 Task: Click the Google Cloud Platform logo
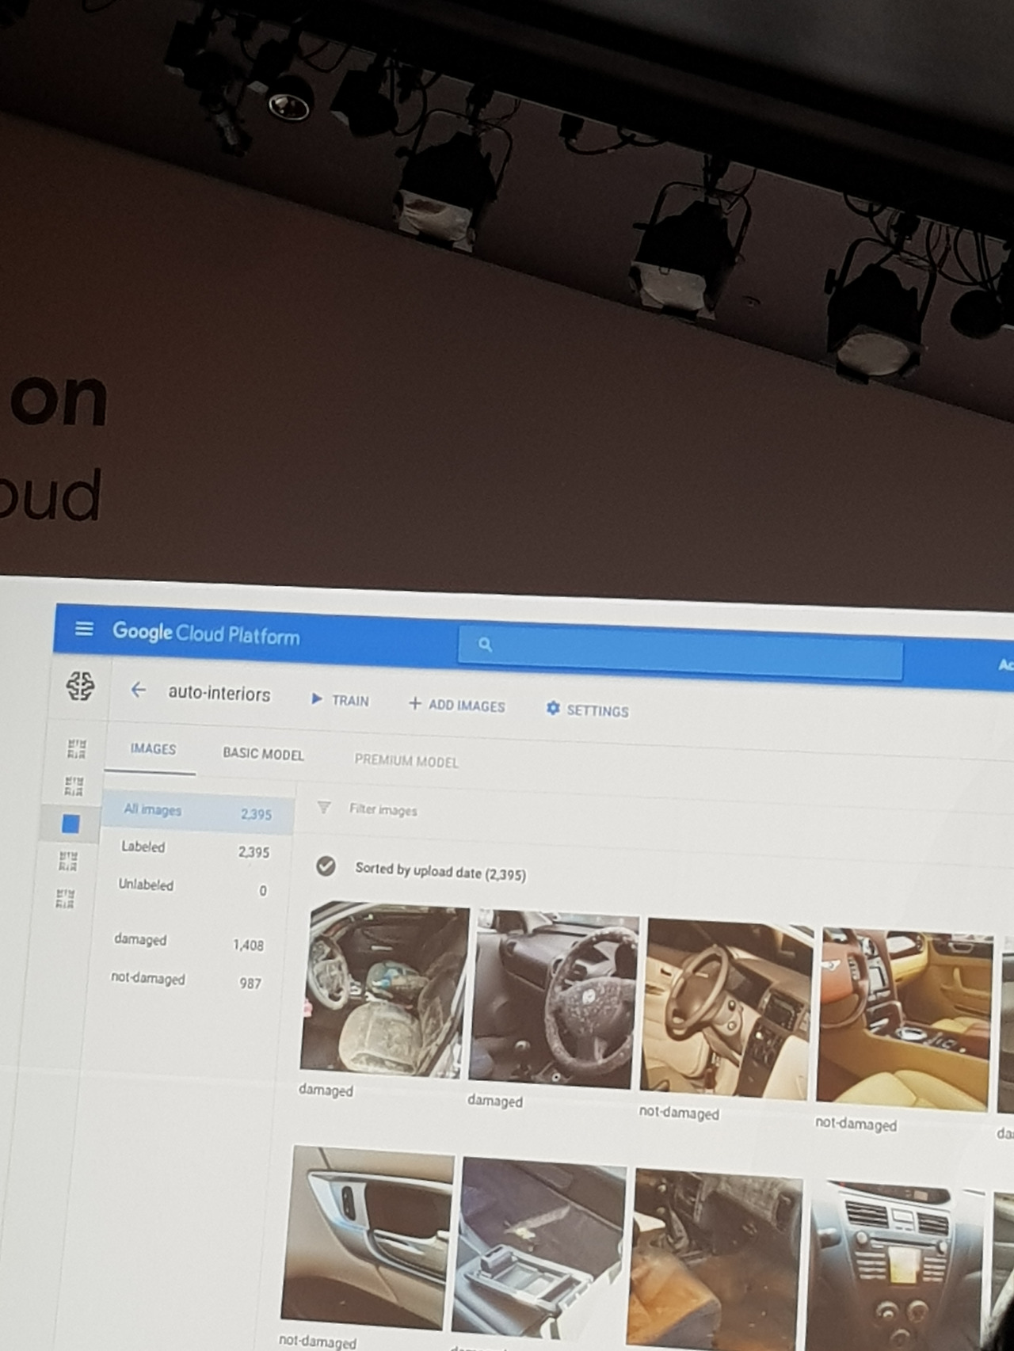coord(206,634)
